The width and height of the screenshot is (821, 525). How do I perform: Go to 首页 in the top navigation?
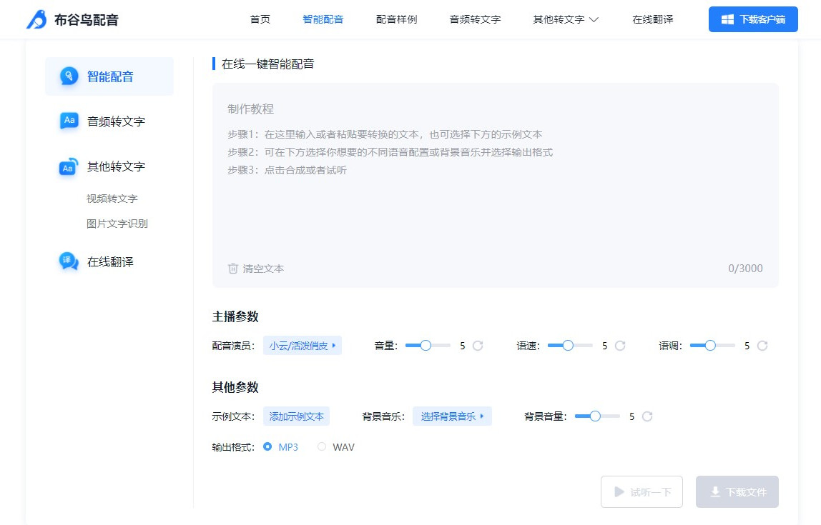point(260,19)
